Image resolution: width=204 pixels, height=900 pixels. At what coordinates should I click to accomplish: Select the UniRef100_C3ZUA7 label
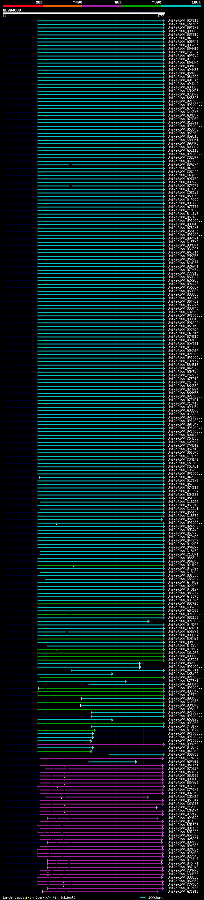(183, 158)
